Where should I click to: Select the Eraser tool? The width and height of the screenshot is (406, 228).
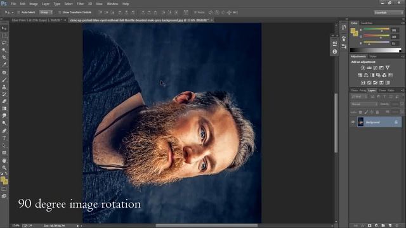coord(4,101)
